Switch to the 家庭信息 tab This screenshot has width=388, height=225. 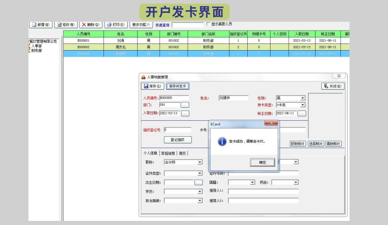tap(168, 153)
